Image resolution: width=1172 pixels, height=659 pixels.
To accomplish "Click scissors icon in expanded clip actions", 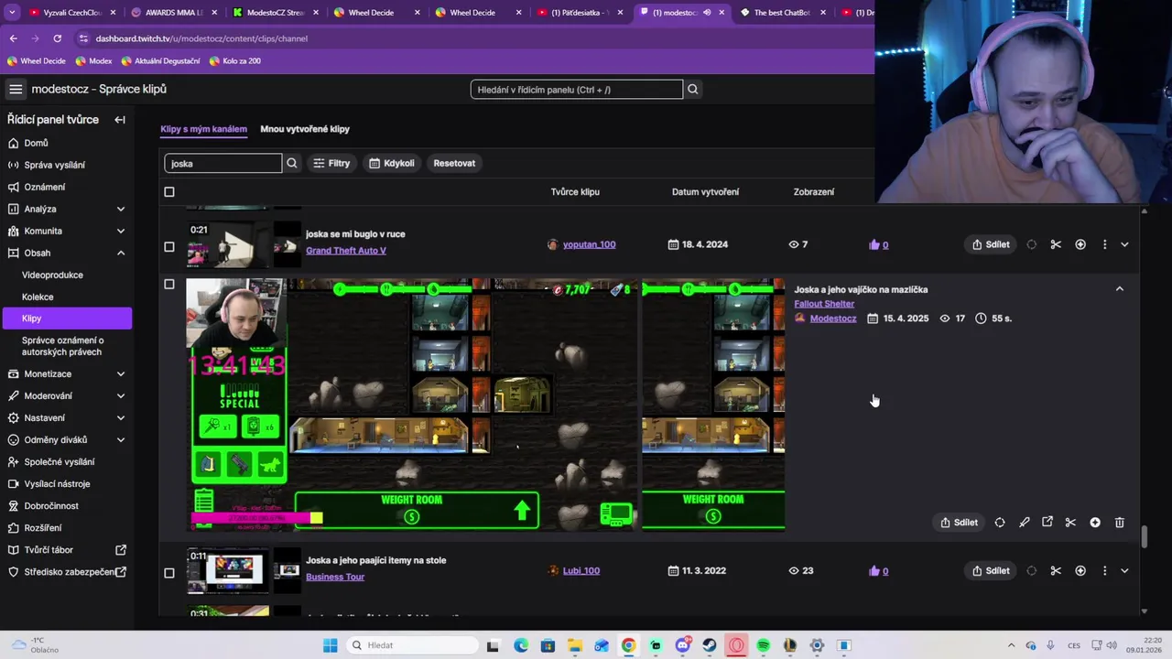I will [x=1070, y=523].
